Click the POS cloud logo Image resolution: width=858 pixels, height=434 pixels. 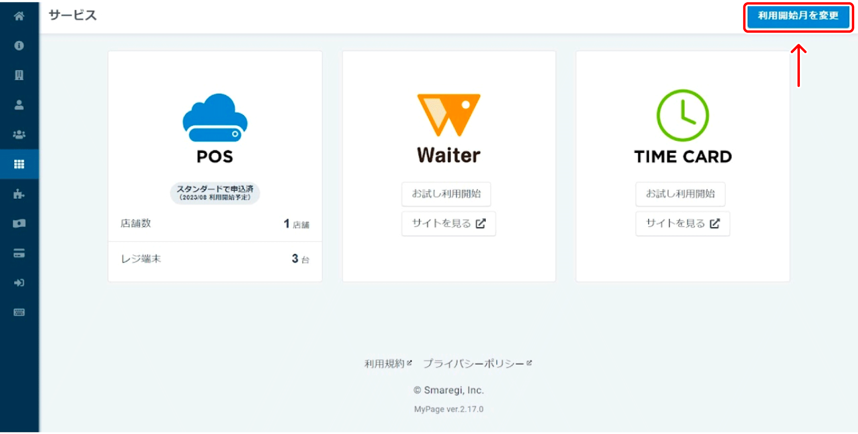point(215,118)
